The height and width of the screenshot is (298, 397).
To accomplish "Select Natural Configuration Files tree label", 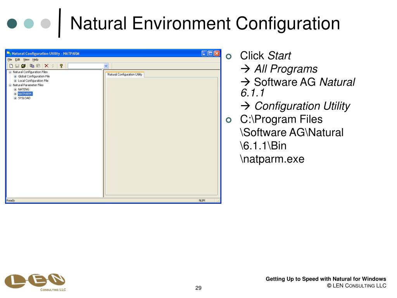I will click(30, 72).
